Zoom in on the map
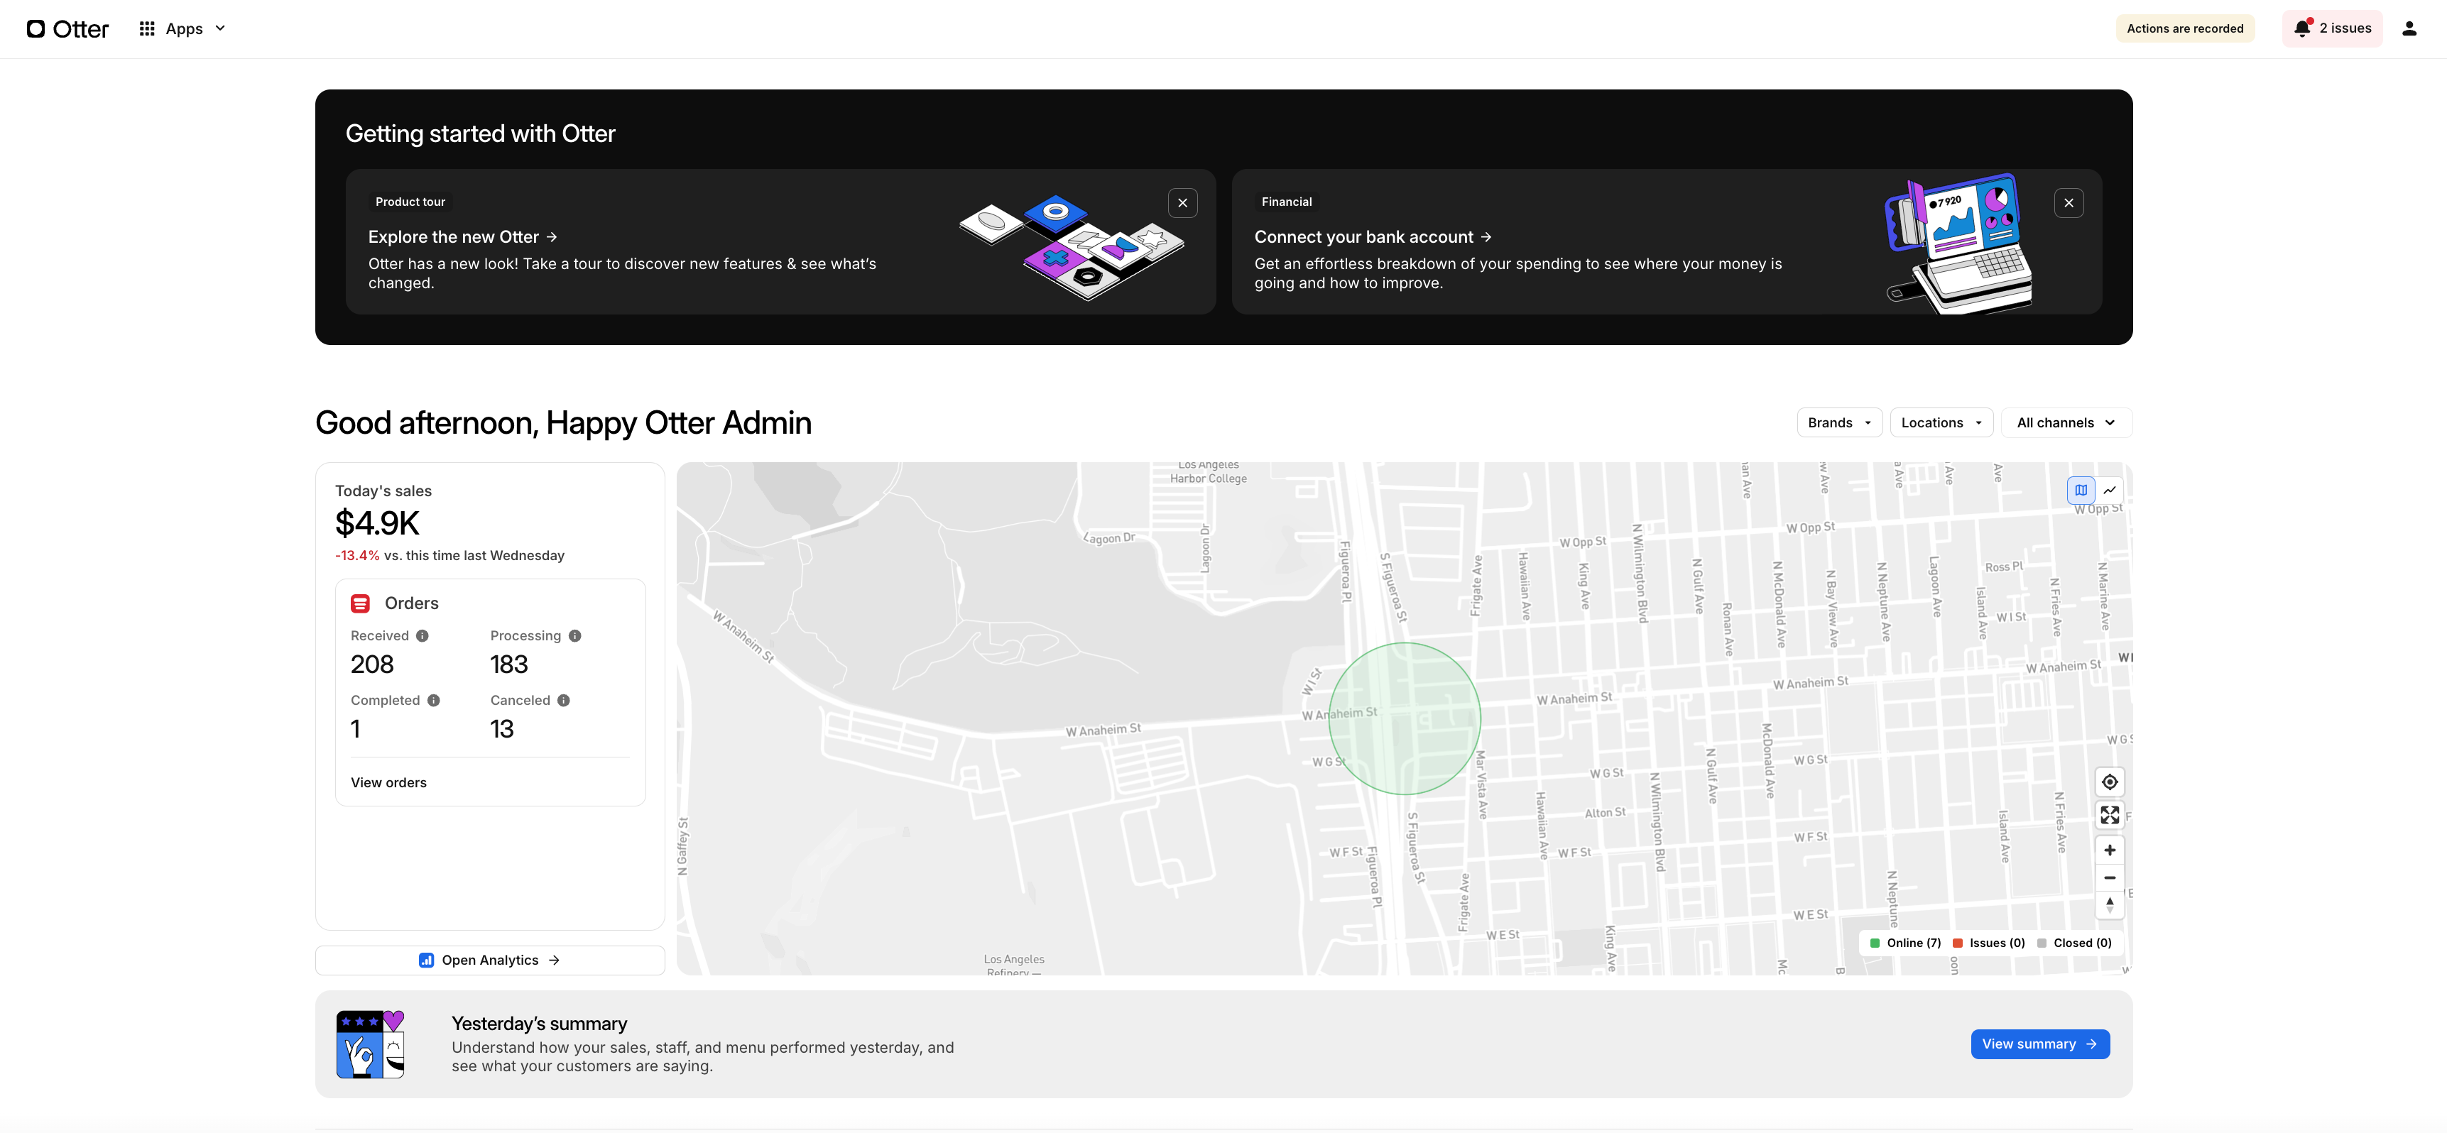The image size is (2447, 1133). (x=2109, y=850)
